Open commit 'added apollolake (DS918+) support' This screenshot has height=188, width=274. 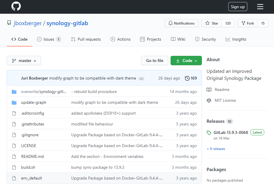point(103,113)
